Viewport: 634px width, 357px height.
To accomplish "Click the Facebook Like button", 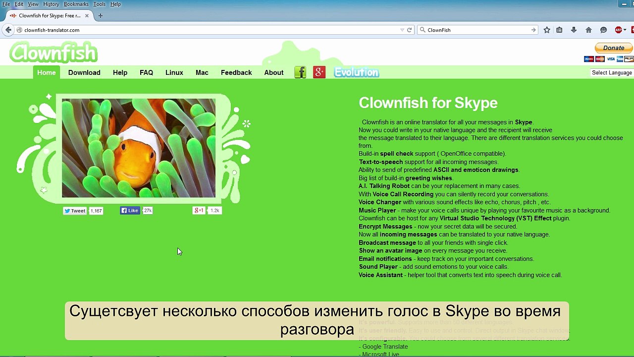I will (130, 211).
